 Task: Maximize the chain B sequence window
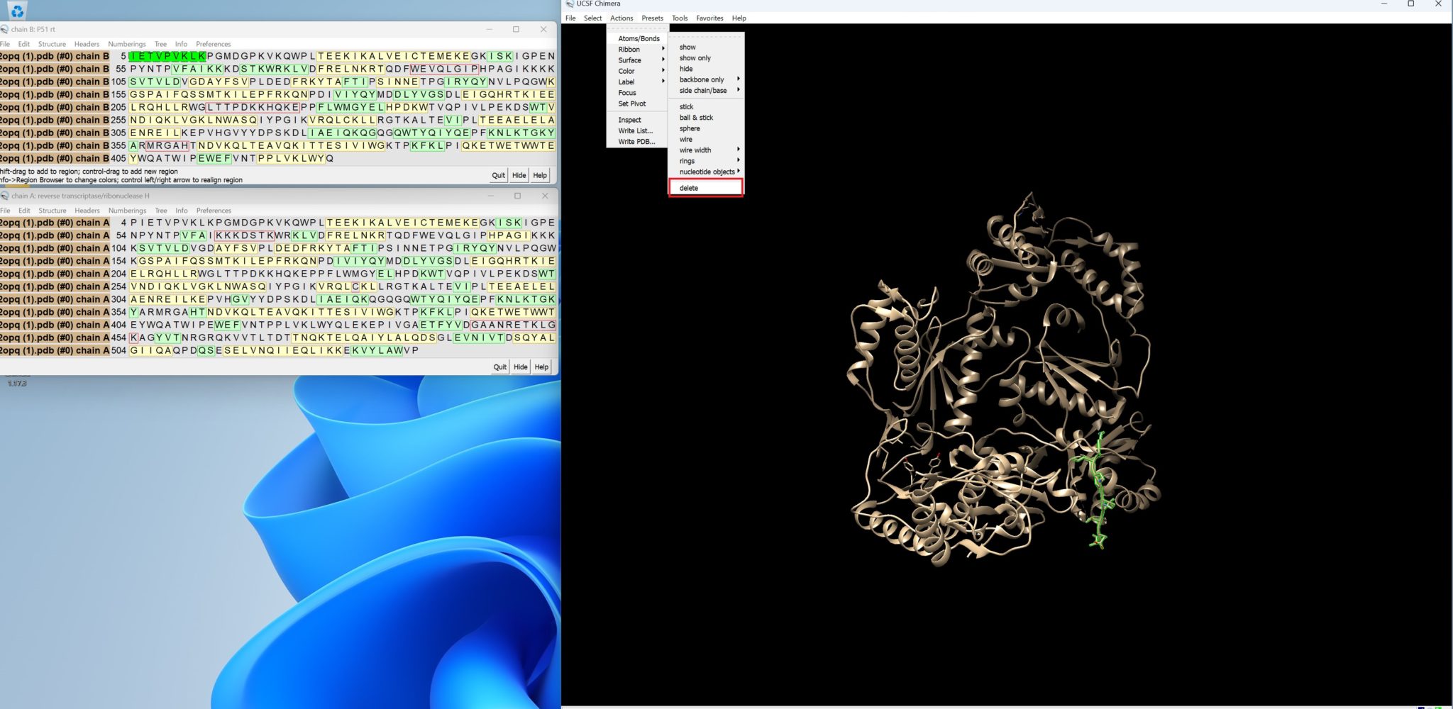[516, 29]
